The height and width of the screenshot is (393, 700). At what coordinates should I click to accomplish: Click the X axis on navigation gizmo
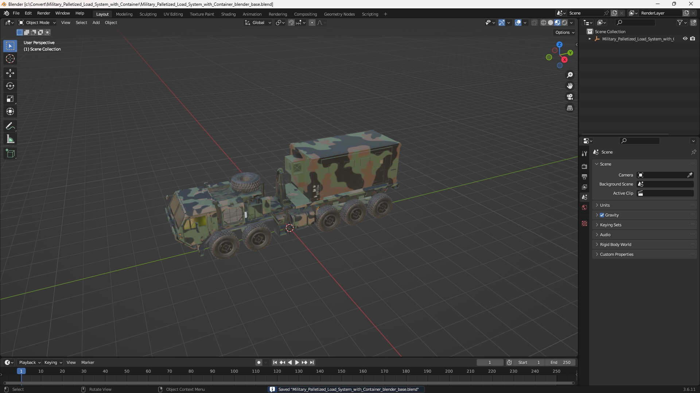[x=564, y=60]
